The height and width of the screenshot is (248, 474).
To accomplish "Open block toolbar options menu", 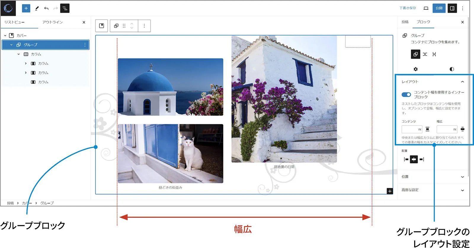I will pyautogui.click(x=144, y=26).
